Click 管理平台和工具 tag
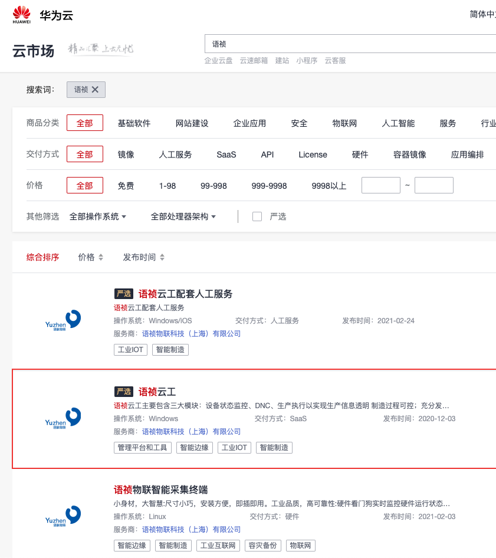This screenshot has width=496, height=558. point(143,448)
